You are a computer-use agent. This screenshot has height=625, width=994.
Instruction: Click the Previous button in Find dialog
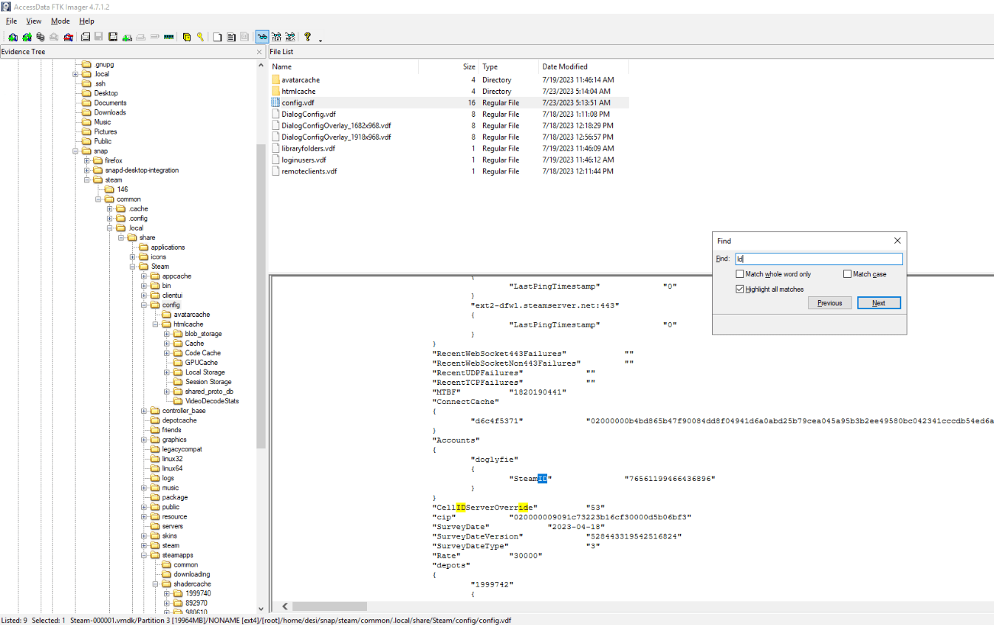pyautogui.click(x=829, y=303)
